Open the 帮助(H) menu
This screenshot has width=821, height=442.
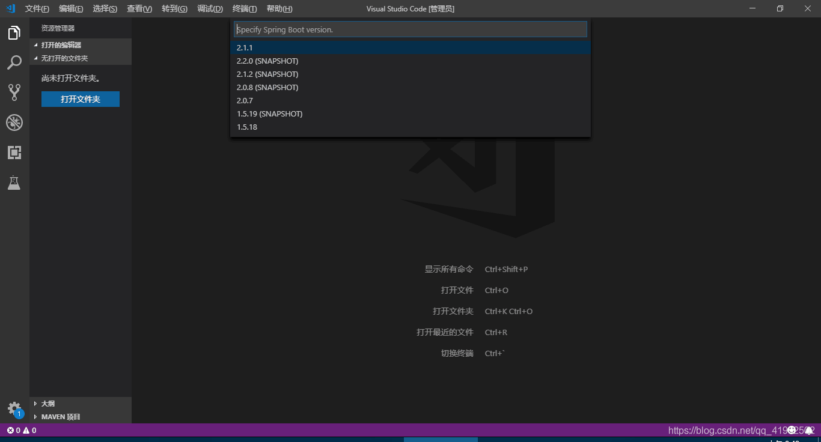click(279, 8)
